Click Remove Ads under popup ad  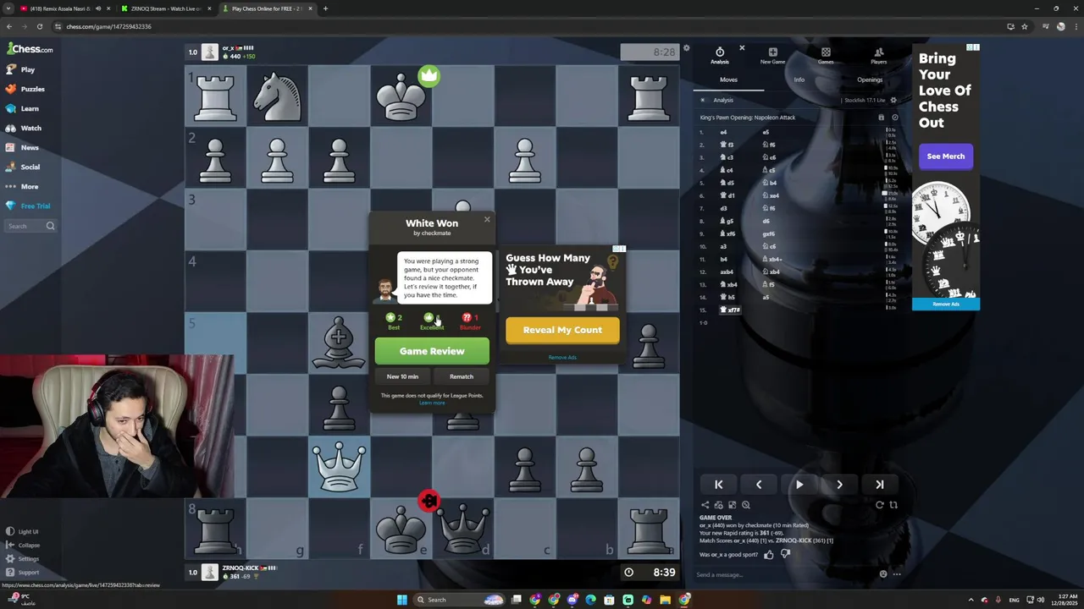562,357
